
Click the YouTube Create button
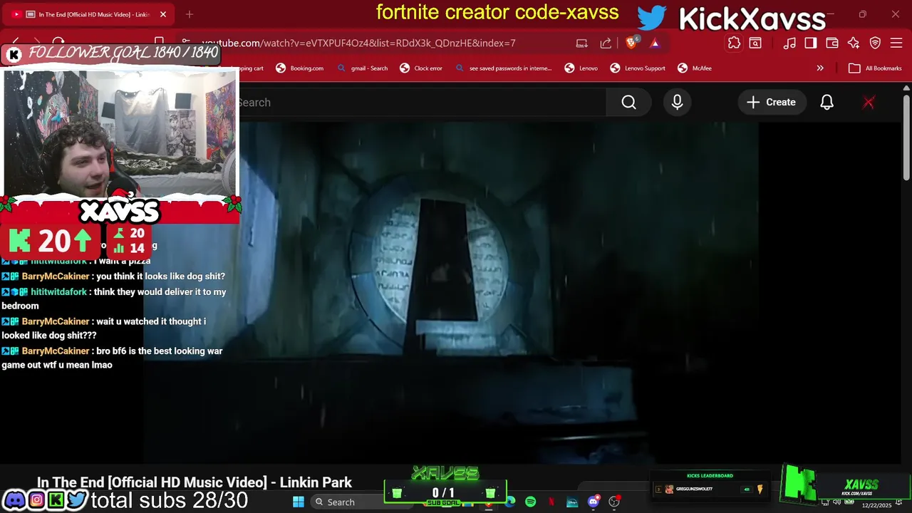tap(771, 103)
